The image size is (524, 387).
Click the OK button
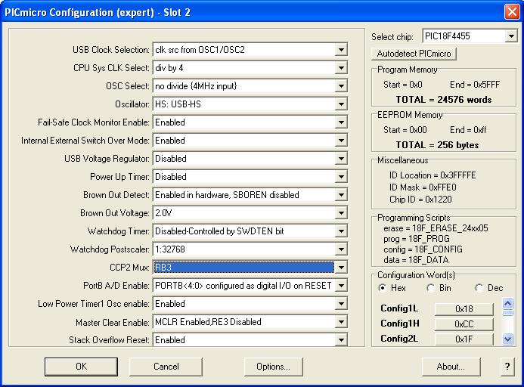(81, 367)
